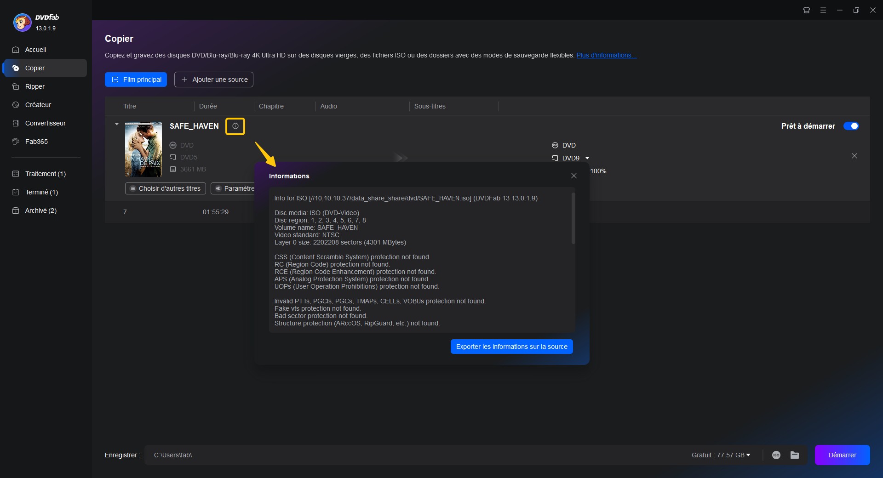This screenshot has height=478, width=883.
Task: Open the Paramètre advanced settings button
Action: 234,188
